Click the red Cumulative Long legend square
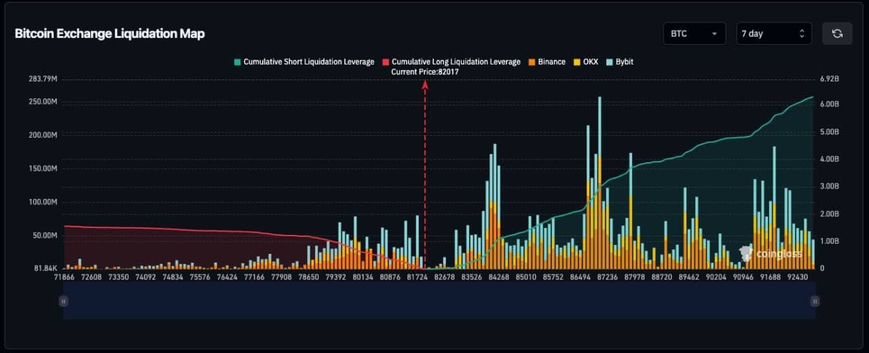Viewport: 869px width, 353px height. click(386, 62)
